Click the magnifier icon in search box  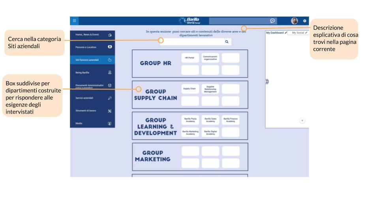click(227, 41)
